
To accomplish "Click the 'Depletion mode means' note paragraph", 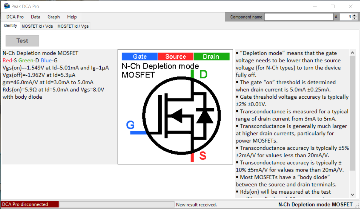I will click(288, 64).
